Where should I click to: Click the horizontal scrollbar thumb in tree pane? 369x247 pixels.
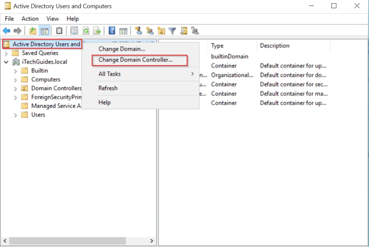click(67, 241)
